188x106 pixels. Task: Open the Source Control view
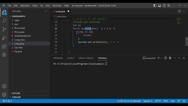pyautogui.click(x=4, y=29)
